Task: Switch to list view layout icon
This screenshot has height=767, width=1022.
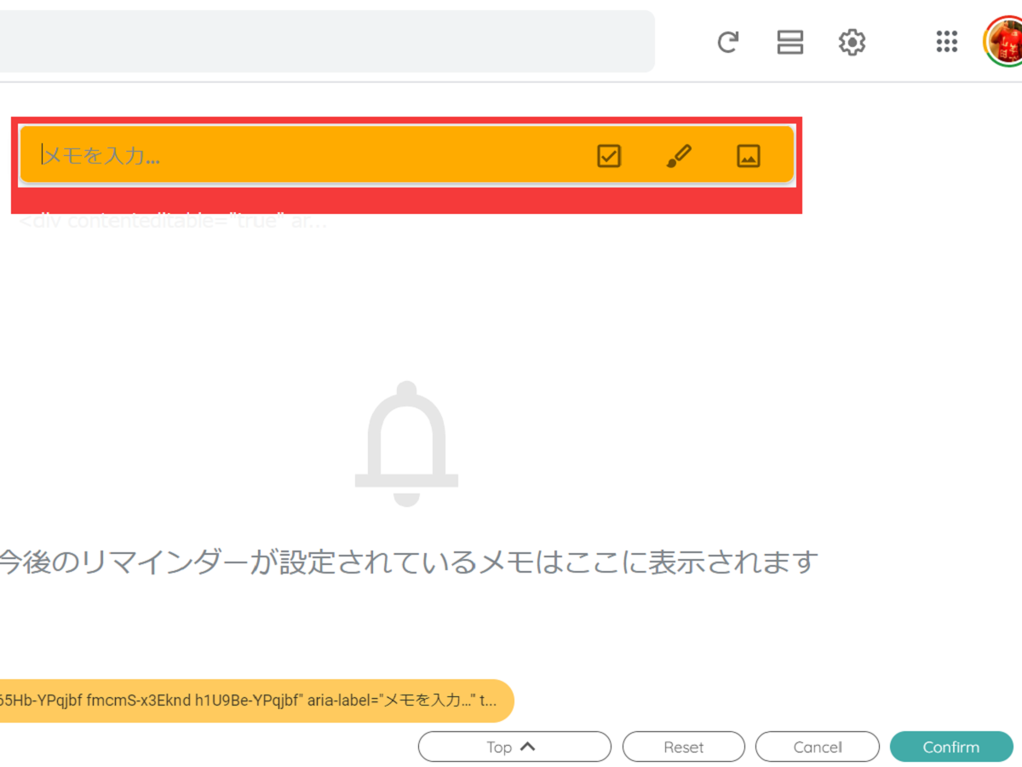Action: tap(790, 42)
